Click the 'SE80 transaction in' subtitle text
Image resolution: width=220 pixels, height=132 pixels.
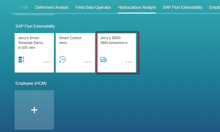tap(114, 43)
